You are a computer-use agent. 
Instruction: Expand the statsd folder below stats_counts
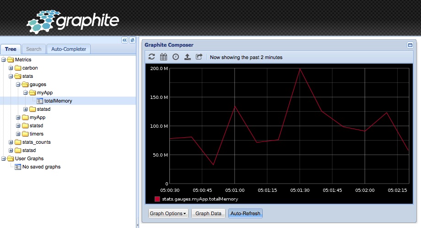tap(11, 150)
